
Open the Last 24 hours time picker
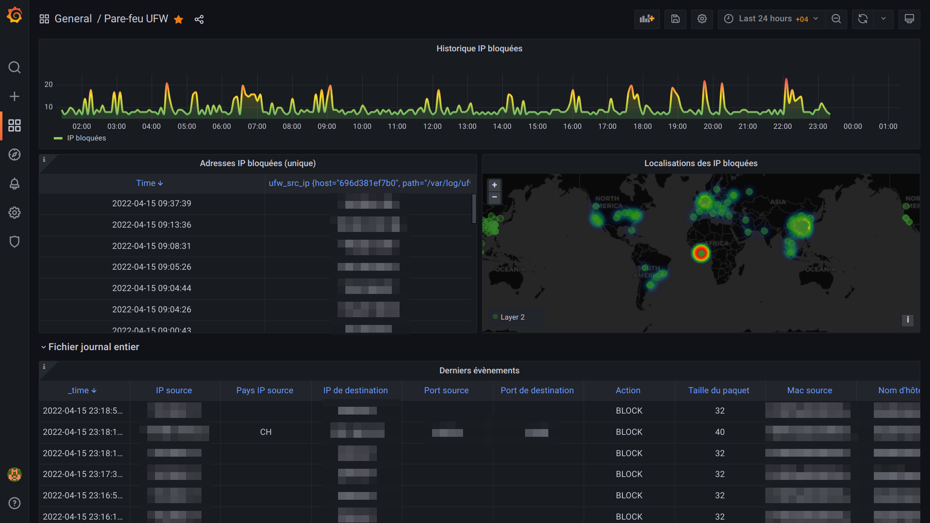pos(772,19)
